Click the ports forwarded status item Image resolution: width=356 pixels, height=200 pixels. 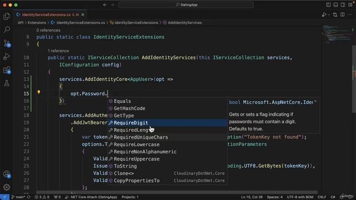tap(57, 197)
